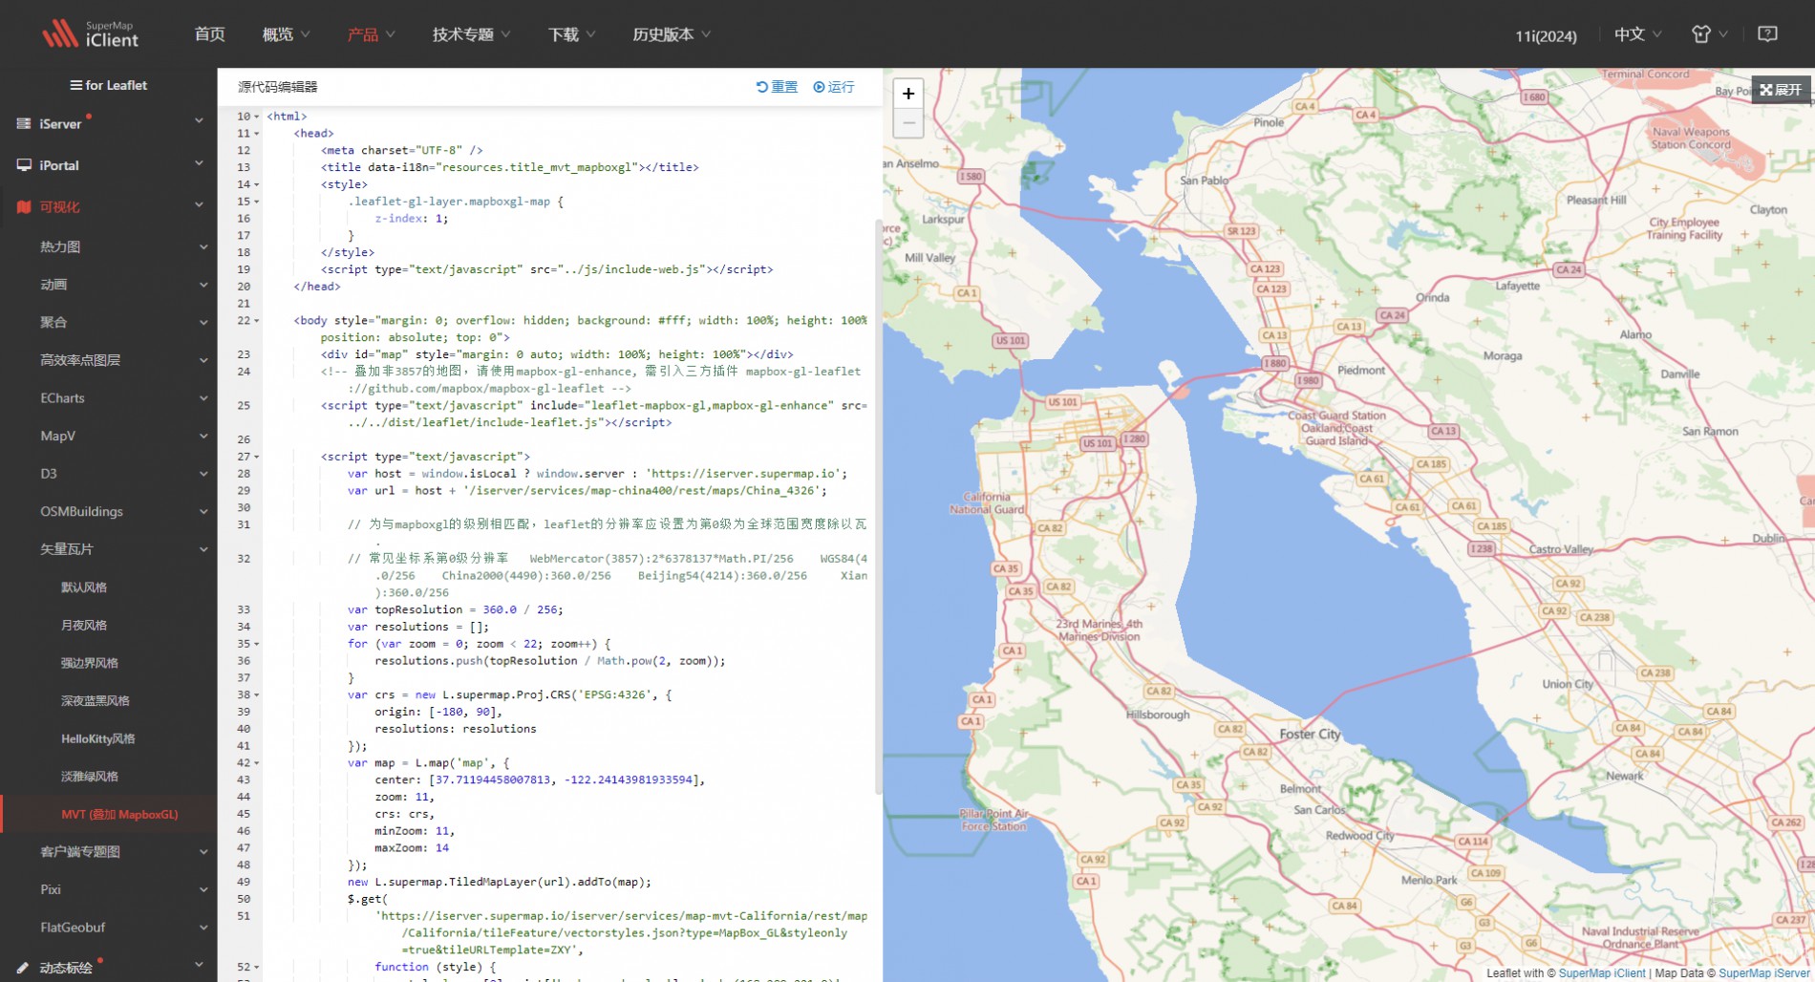Screen dimensions: 1815x982
Task: Fold code at line 27 script tag
Action: point(257,457)
